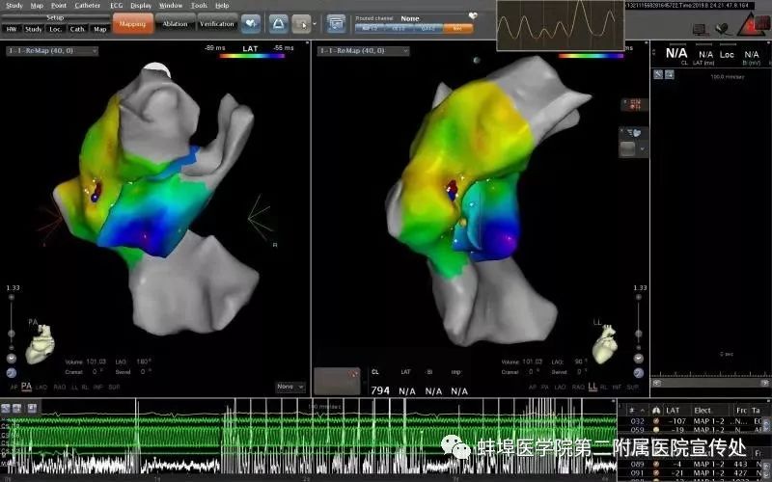Open the Tools menu

click(x=199, y=6)
